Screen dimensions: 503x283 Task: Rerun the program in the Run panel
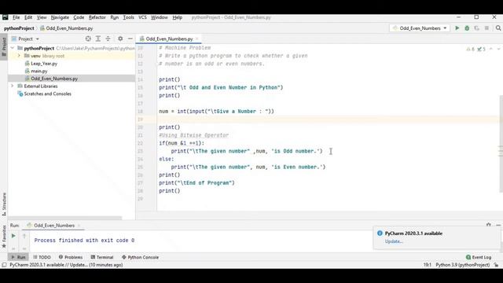point(13,236)
